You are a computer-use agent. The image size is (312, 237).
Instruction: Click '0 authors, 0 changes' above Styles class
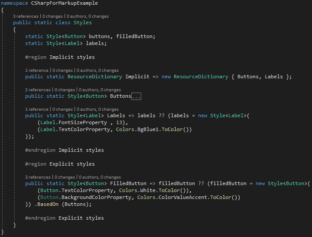click(x=88, y=16)
